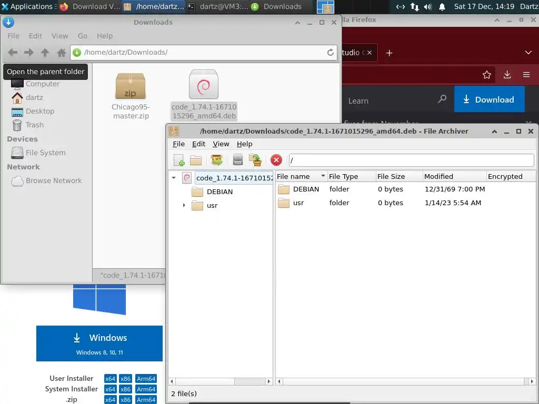The height and width of the screenshot is (404, 539).
Task: Open the network connection tray icon
Action: pyautogui.click(x=415, y=7)
